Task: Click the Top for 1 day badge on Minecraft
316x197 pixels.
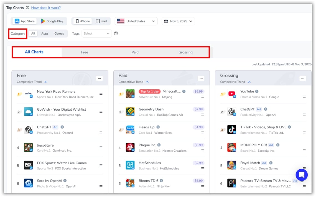Action: (149, 91)
